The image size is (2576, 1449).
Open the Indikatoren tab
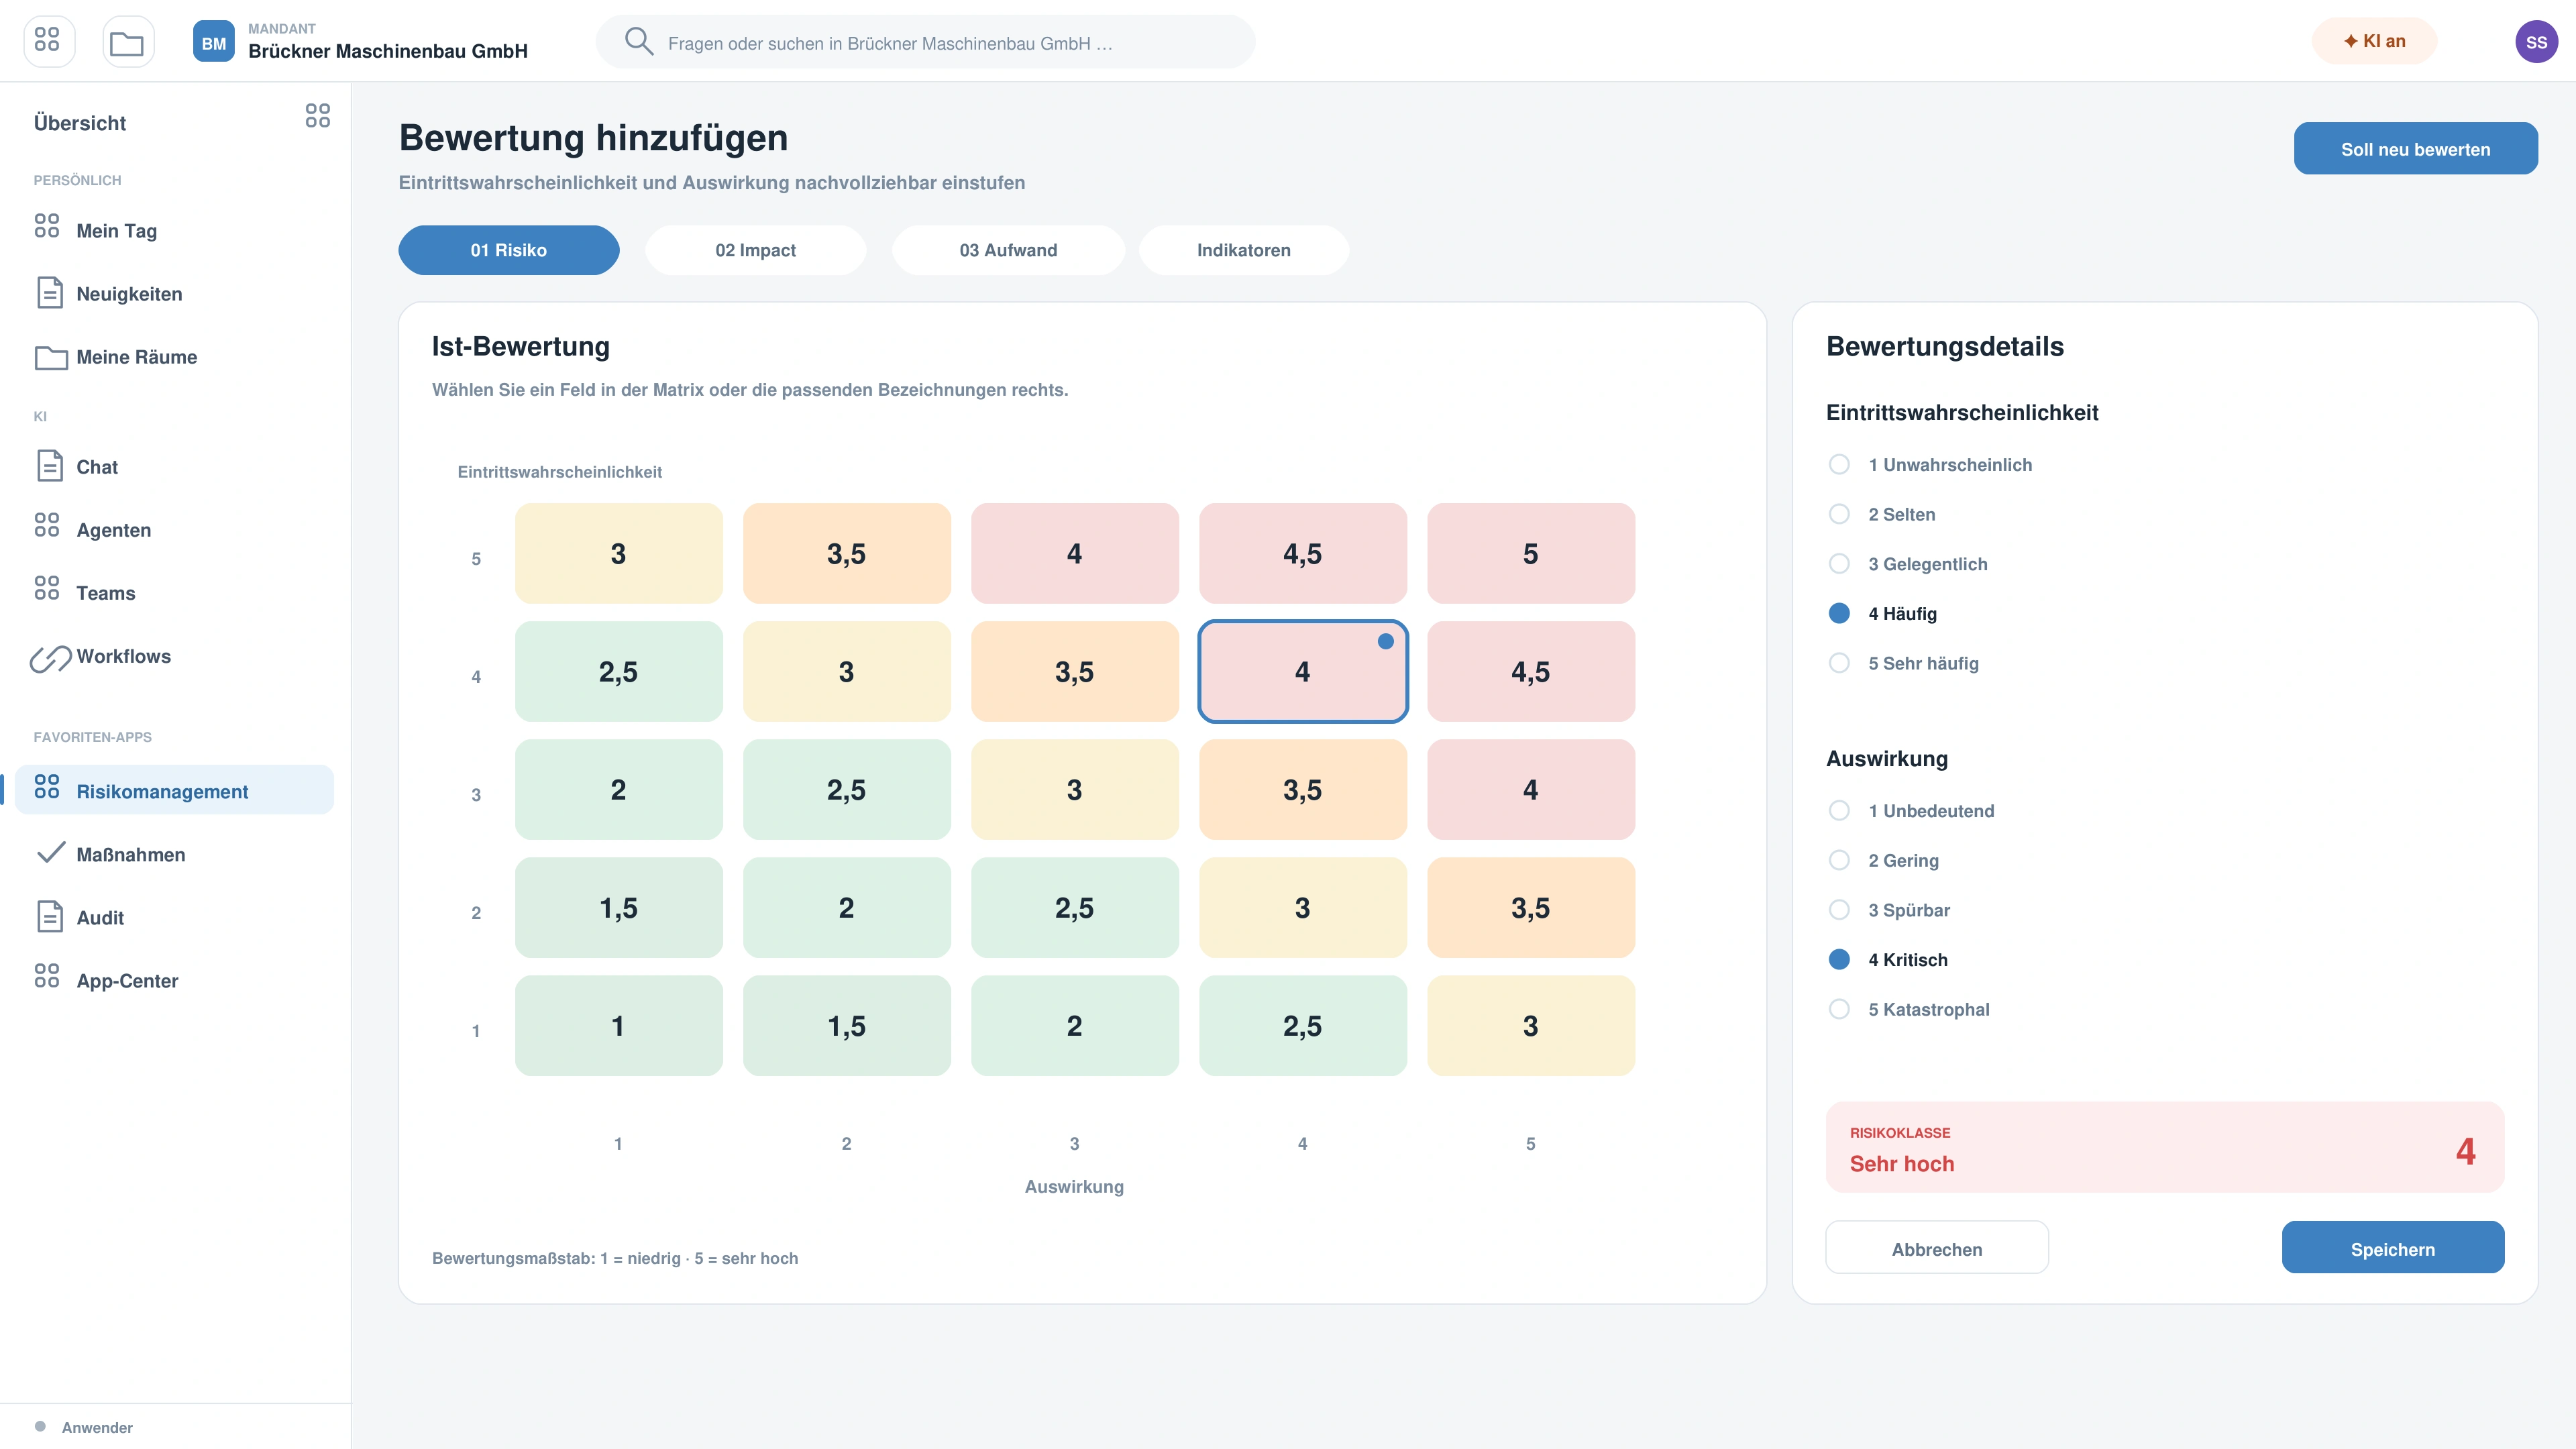tap(1243, 250)
